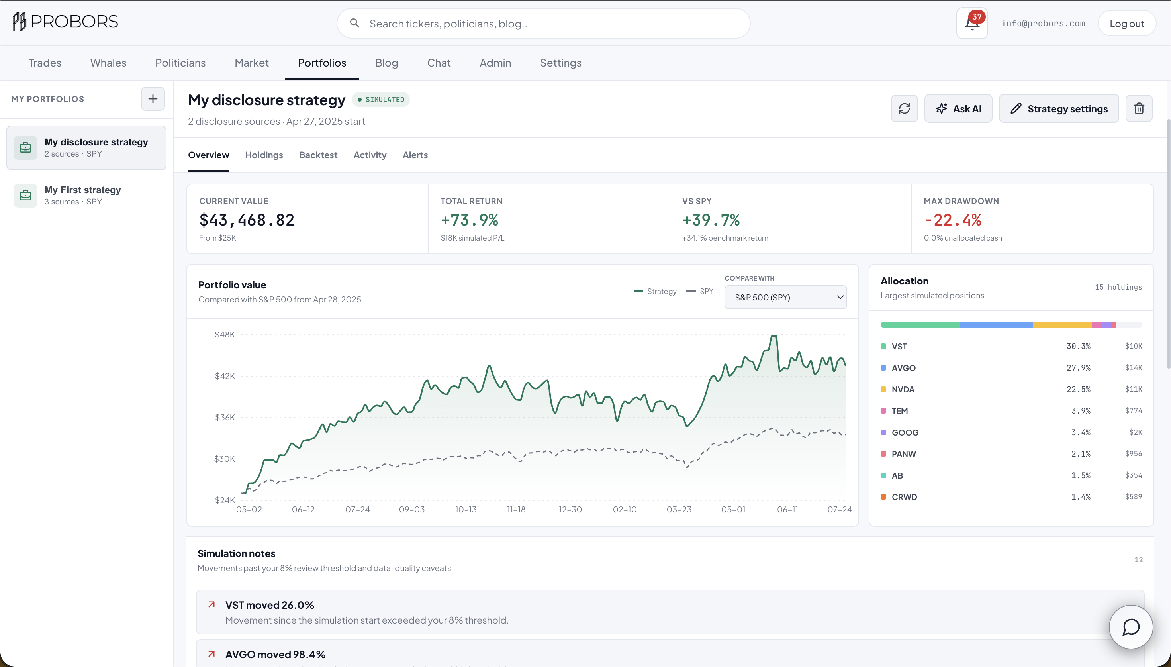This screenshot has height=667, width=1171.
Task: Switch to the Overview tab
Action: click(x=208, y=155)
